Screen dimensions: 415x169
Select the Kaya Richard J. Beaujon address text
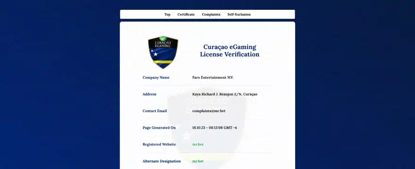coord(224,94)
